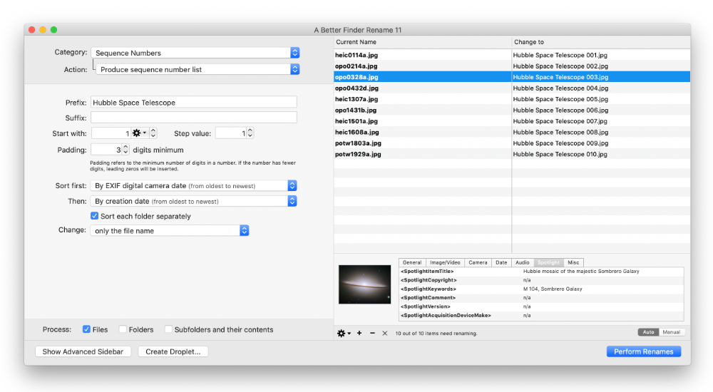
Task: Click Show Advanced Sidebar button
Action: 81,351
